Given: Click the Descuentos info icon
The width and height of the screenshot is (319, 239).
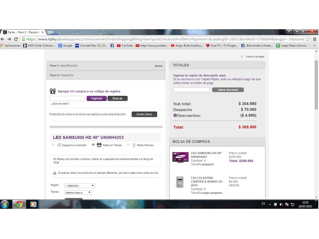Looking at the screenshot, I should [x=175, y=115].
